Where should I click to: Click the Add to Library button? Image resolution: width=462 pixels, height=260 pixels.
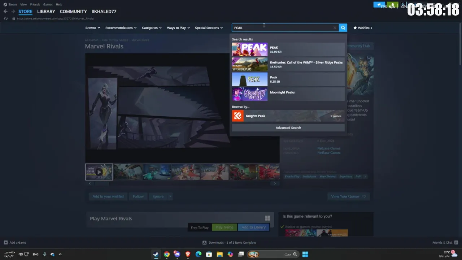click(x=253, y=227)
